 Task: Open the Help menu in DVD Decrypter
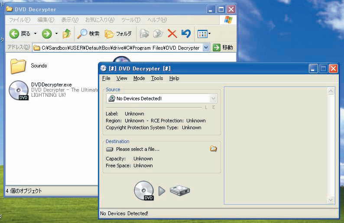[174, 78]
